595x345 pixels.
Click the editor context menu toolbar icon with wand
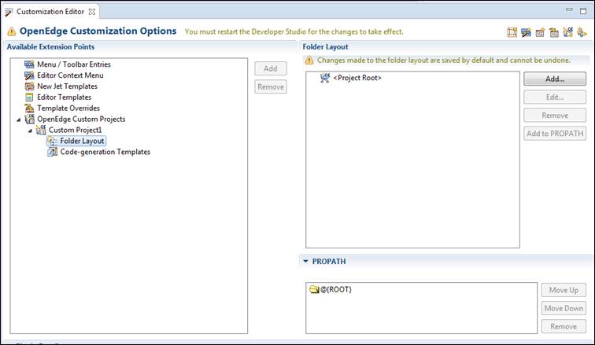click(x=526, y=32)
